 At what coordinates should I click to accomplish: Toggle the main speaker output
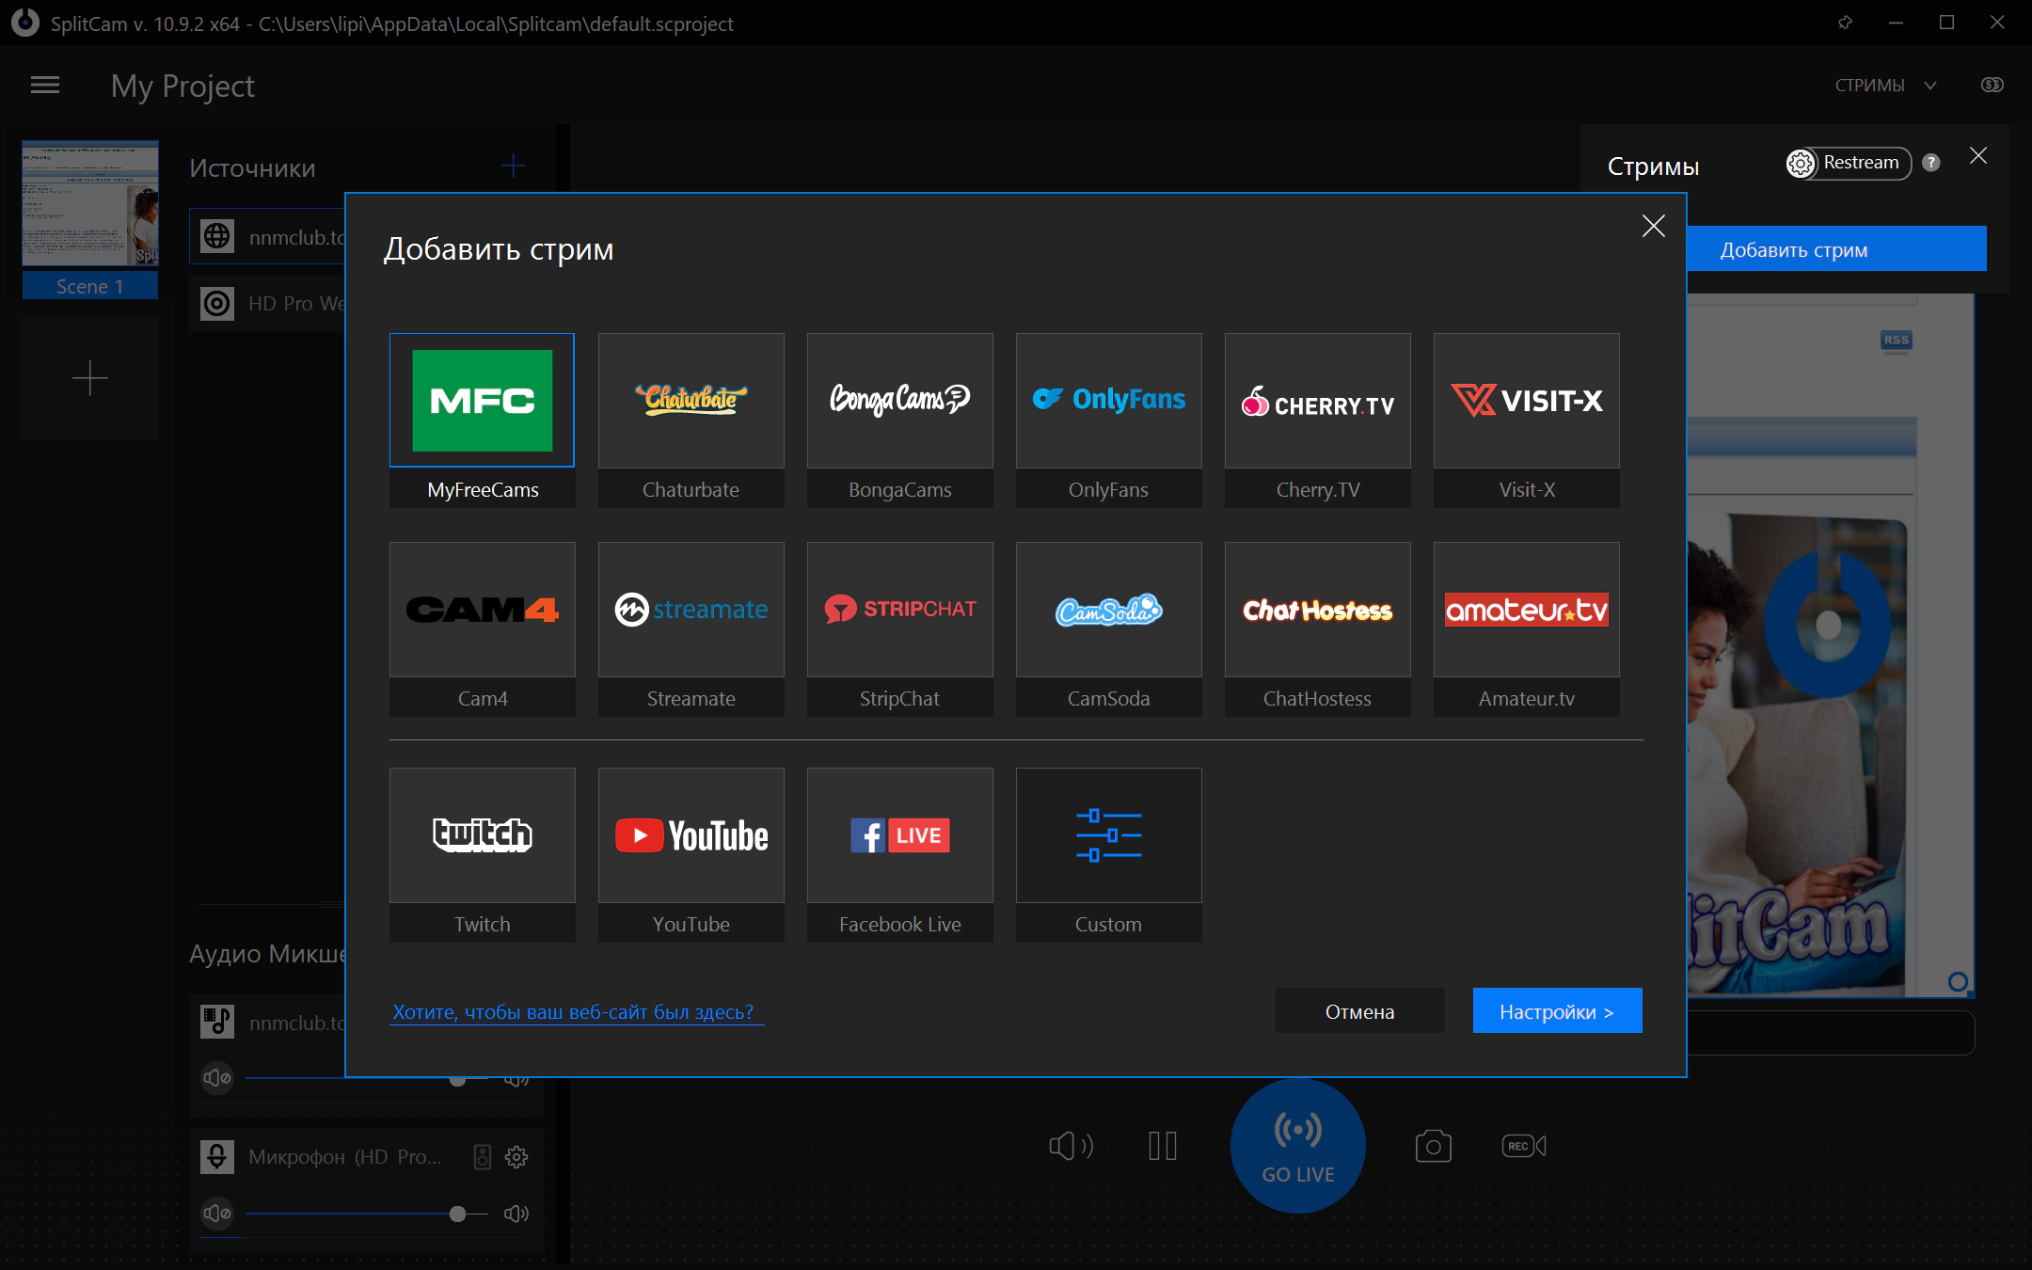click(x=1071, y=1146)
